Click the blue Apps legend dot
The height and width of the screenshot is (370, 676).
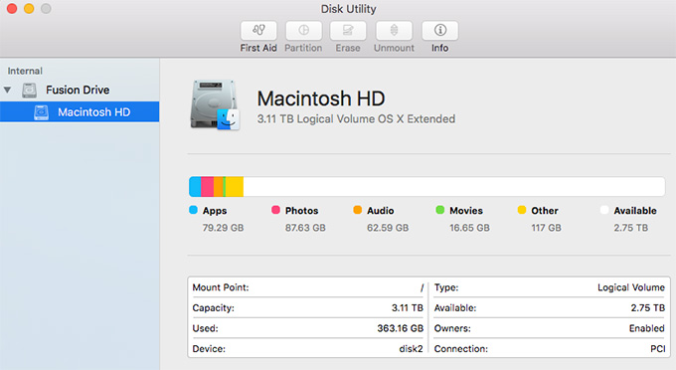(193, 210)
